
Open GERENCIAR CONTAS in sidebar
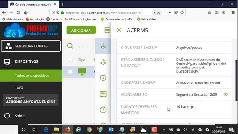31,46
